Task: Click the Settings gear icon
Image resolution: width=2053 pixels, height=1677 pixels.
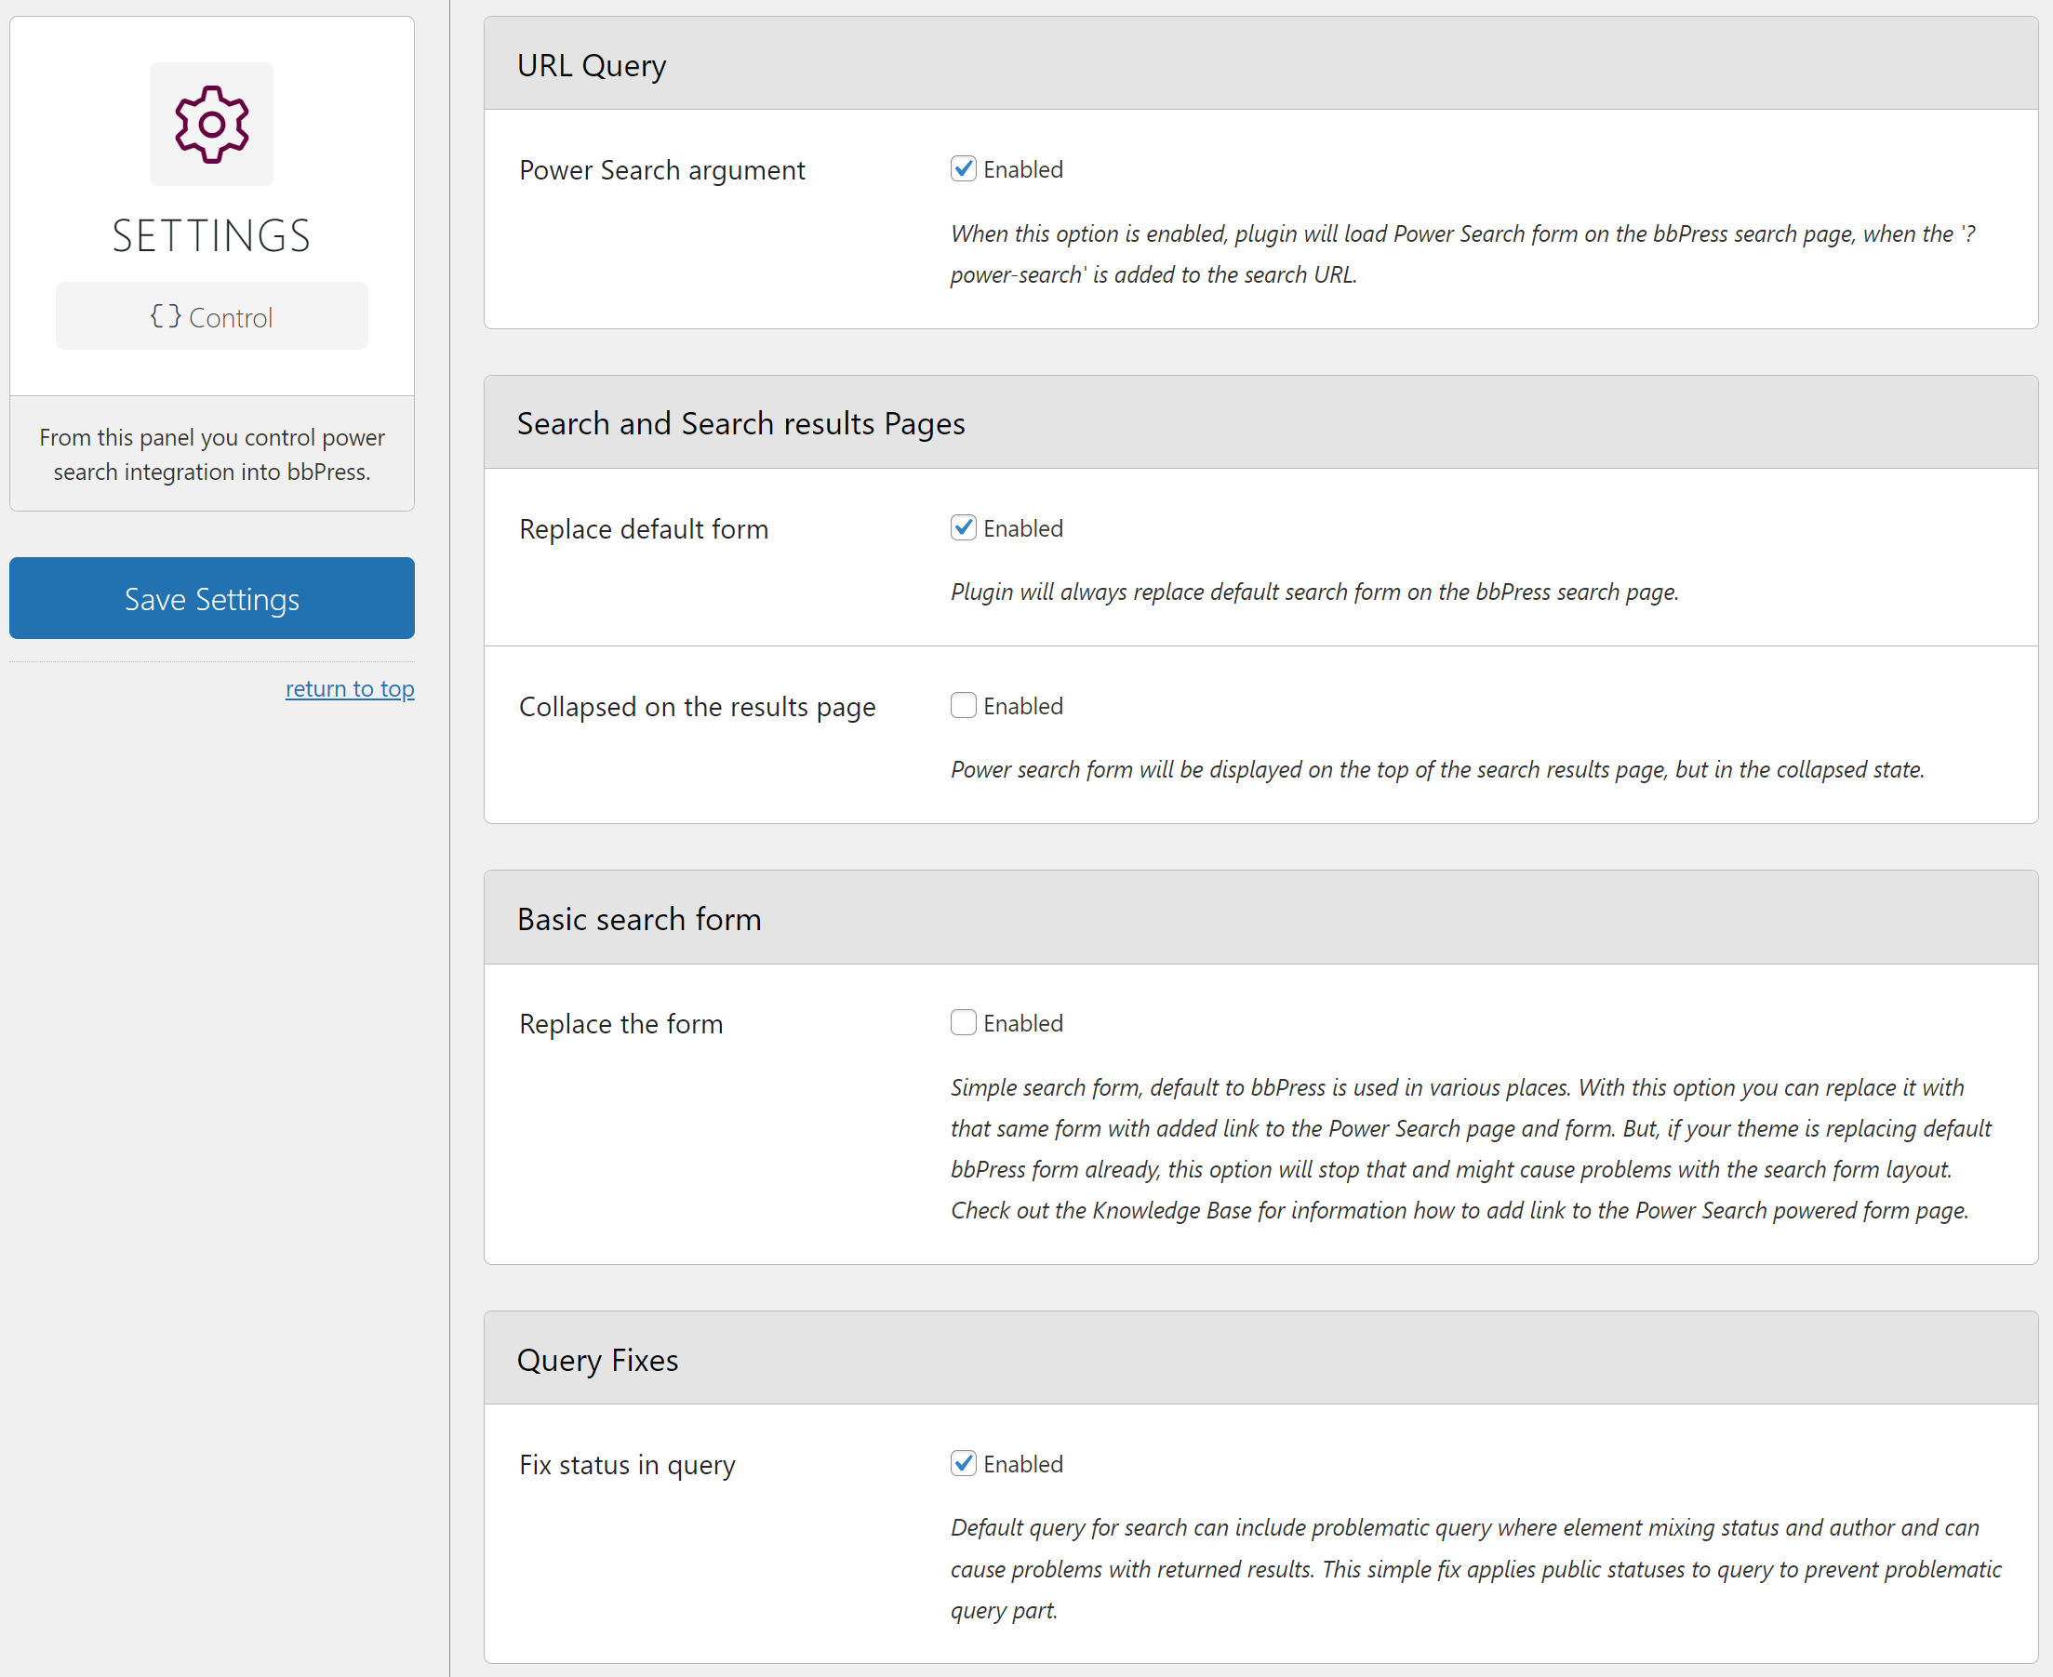Action: tap(211, 124)
